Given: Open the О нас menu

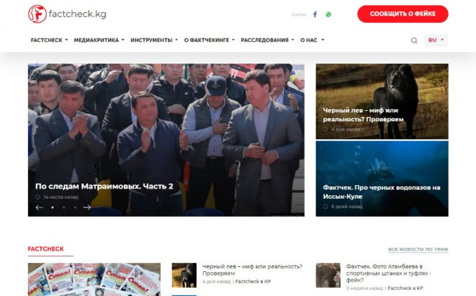Looking at the screenshot, I should (x=312, y=40).
